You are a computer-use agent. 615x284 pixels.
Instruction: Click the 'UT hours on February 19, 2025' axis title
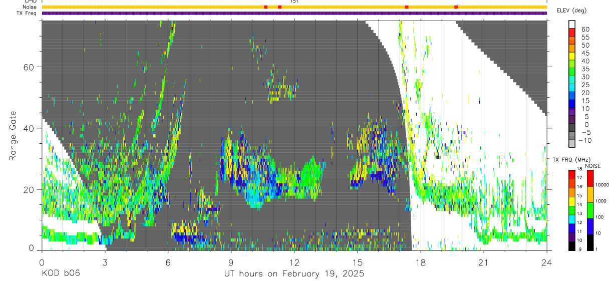(x=294, y=273)
